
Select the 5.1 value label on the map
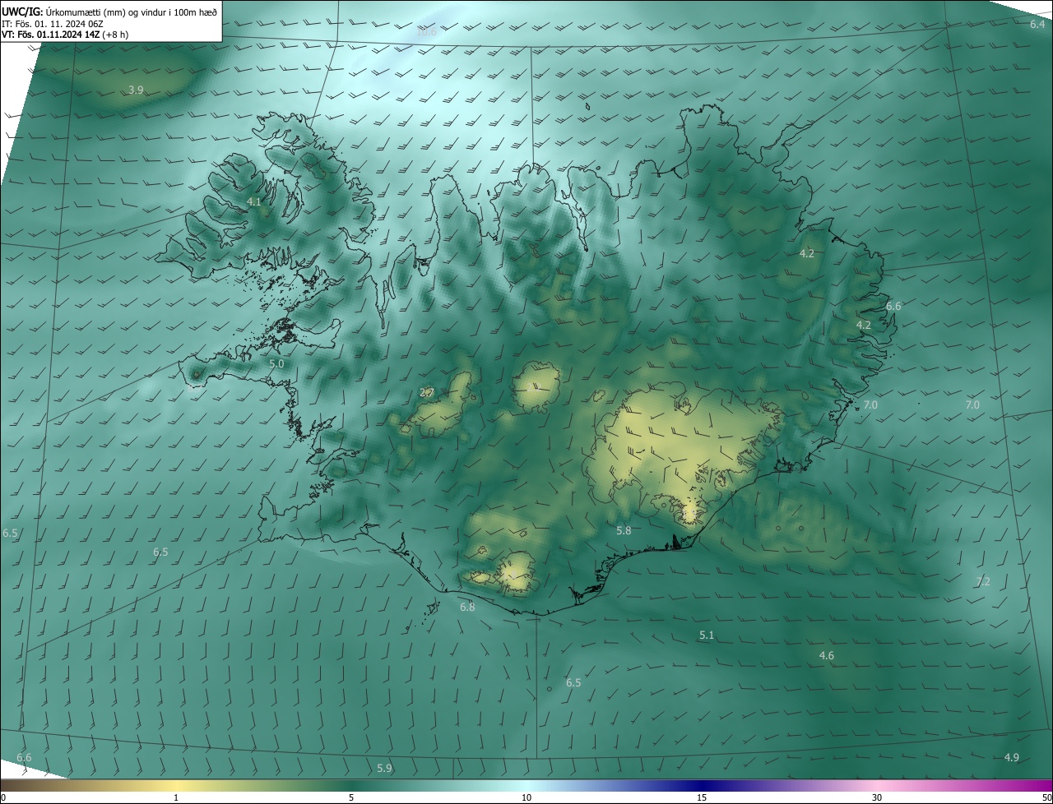pyautogui.click(x=707, y=635)
